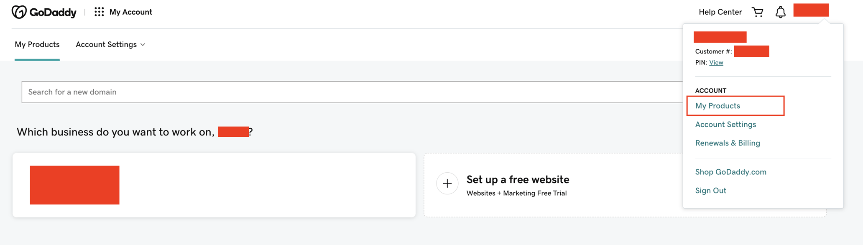Select the redacted customer number badge
Viewport: 863px width, 245px height.
coord(751,51)
